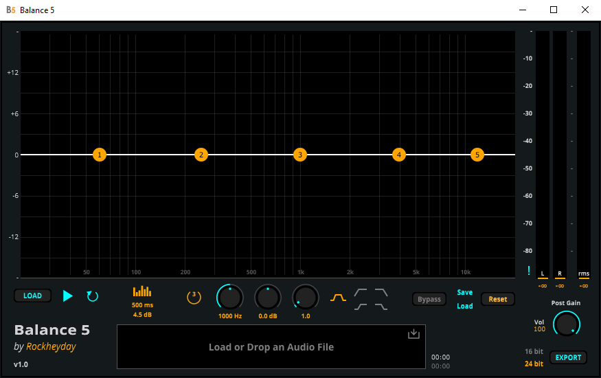Click the Reset button

pos(497,299)
